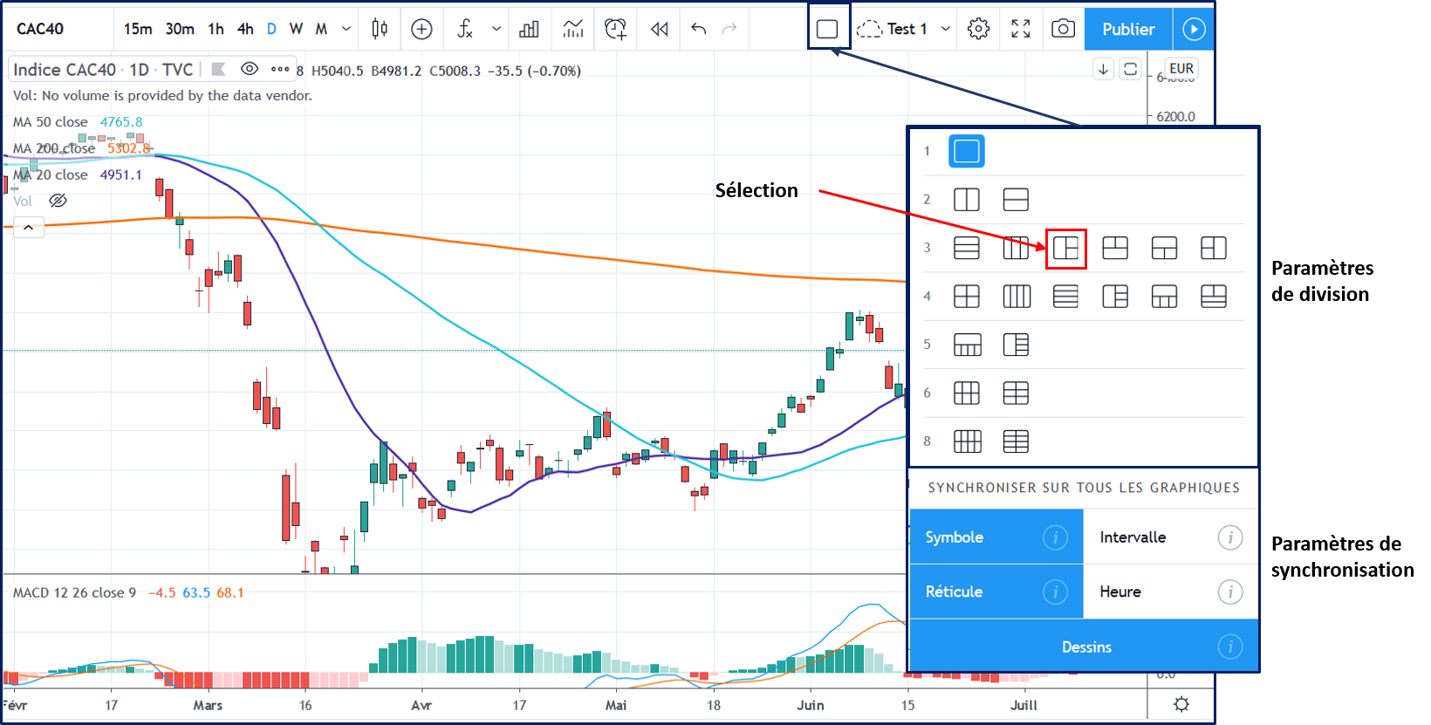Select the eight-chart layout with four columns
Screen dimensions: 1431x725
pos(967,441)
